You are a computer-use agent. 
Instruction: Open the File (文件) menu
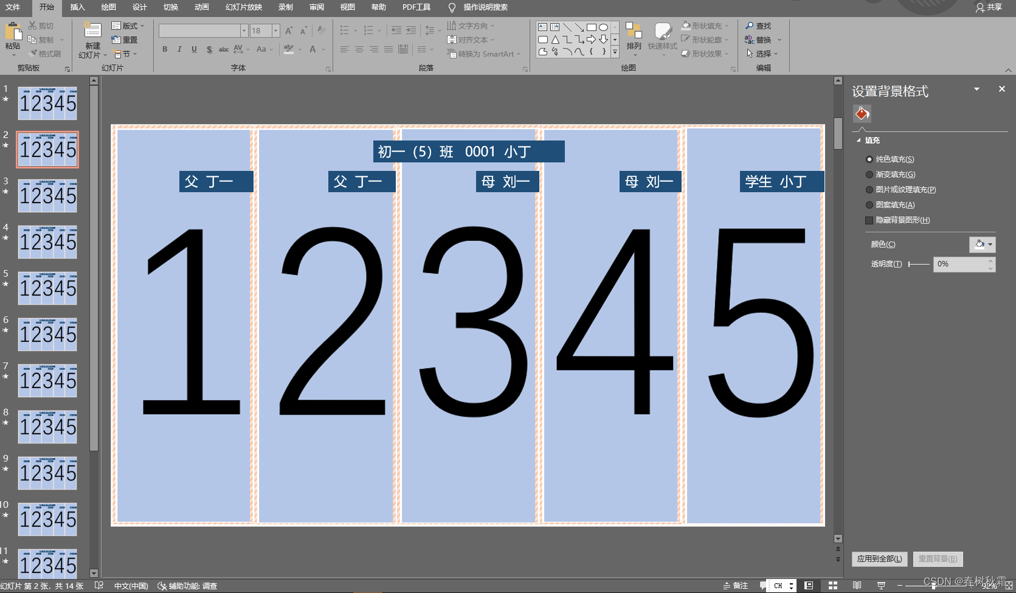click(13, 7)
